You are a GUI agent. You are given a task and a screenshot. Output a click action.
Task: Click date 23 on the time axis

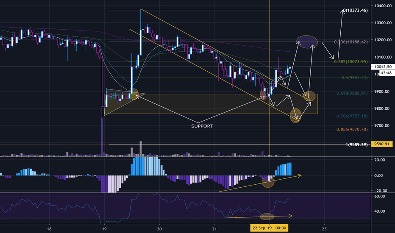tap(324, 229)
